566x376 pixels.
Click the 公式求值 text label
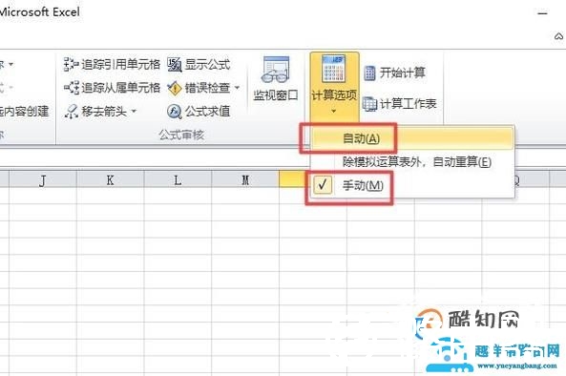(207, 111)
